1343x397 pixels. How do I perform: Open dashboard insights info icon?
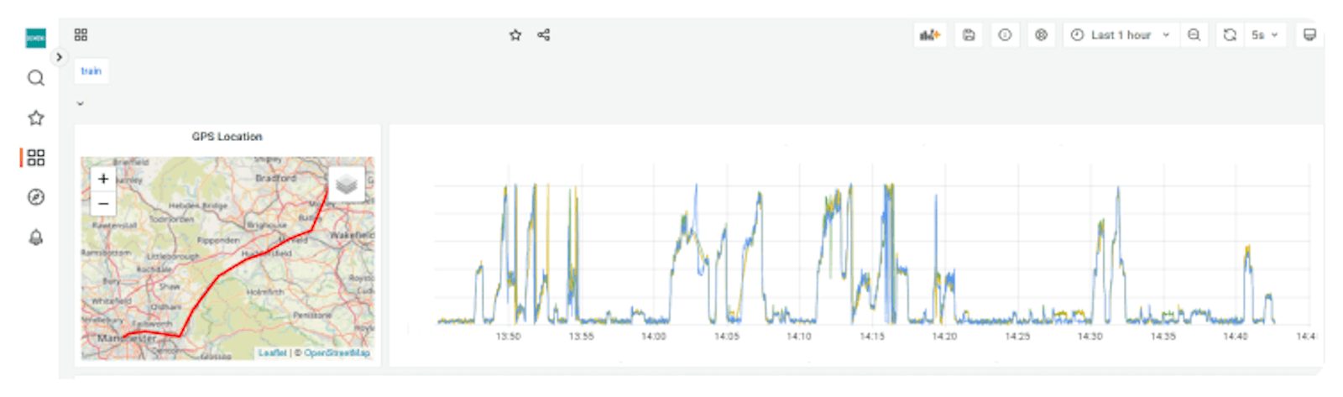click(1005, 34)
